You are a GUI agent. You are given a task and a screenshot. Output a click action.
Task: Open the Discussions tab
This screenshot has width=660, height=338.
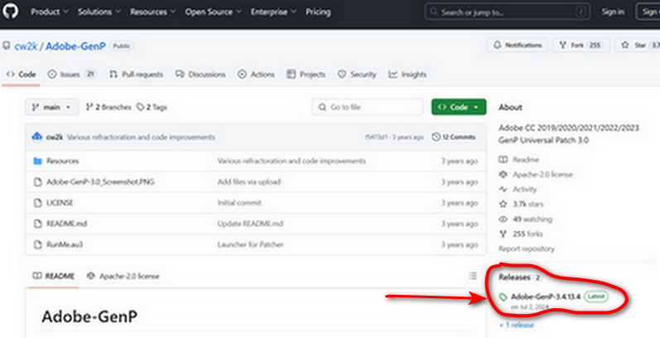[x=200, y=75]
